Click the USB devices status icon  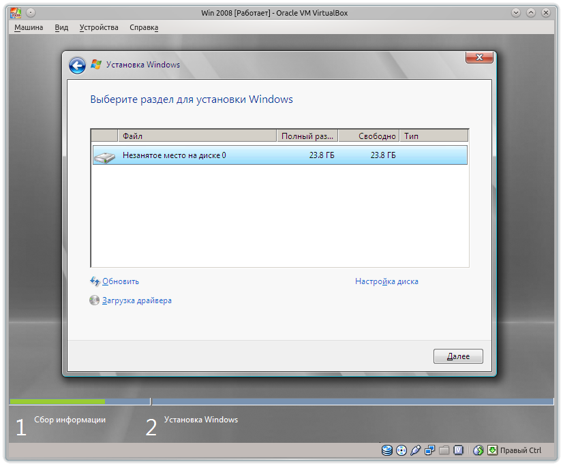coord(416,450)
